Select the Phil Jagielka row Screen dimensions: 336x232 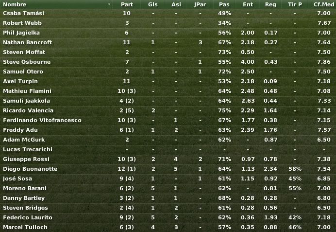click(x=168, y=33)
